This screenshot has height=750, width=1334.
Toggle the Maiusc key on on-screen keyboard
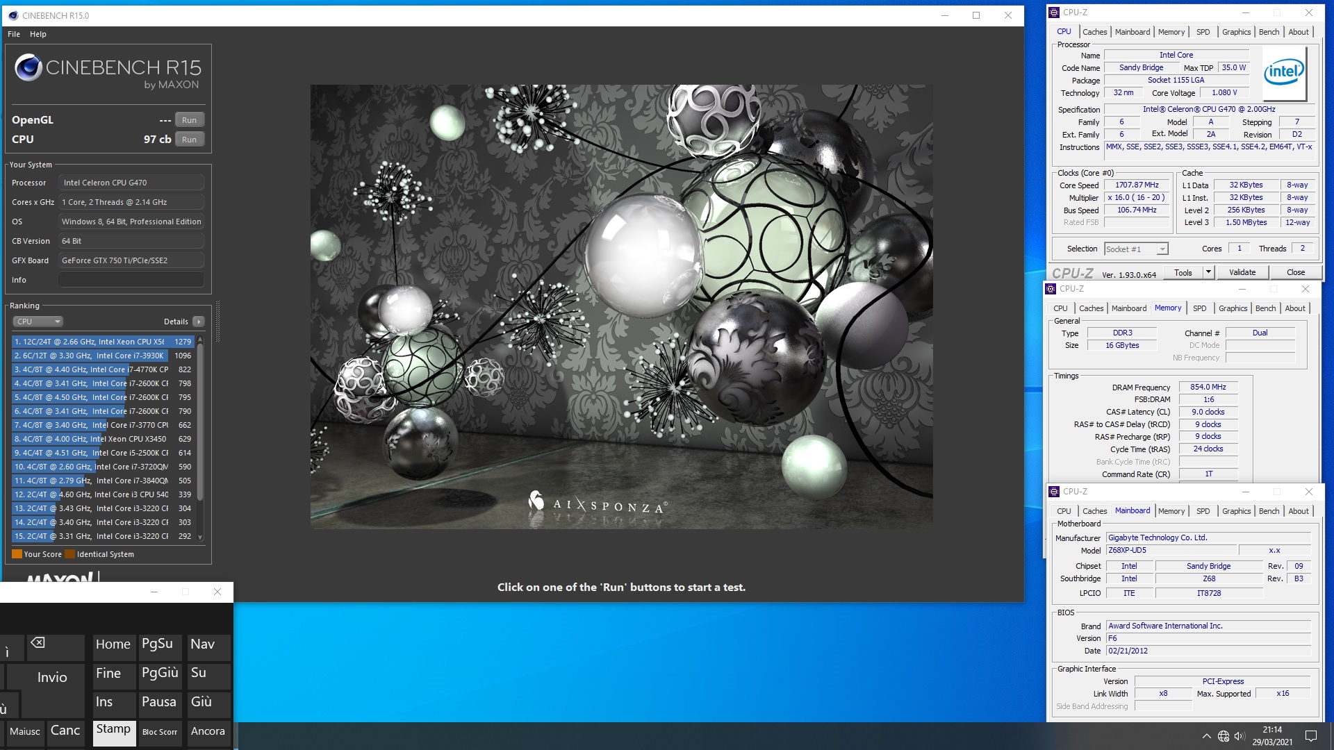tap(24, 733)
